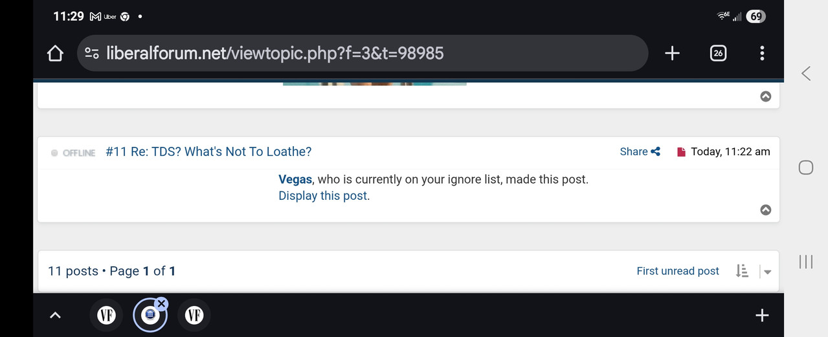Click red post icon beside Today, 11:22 am
The width and height of the screenshot is (828, 337).
681,152
